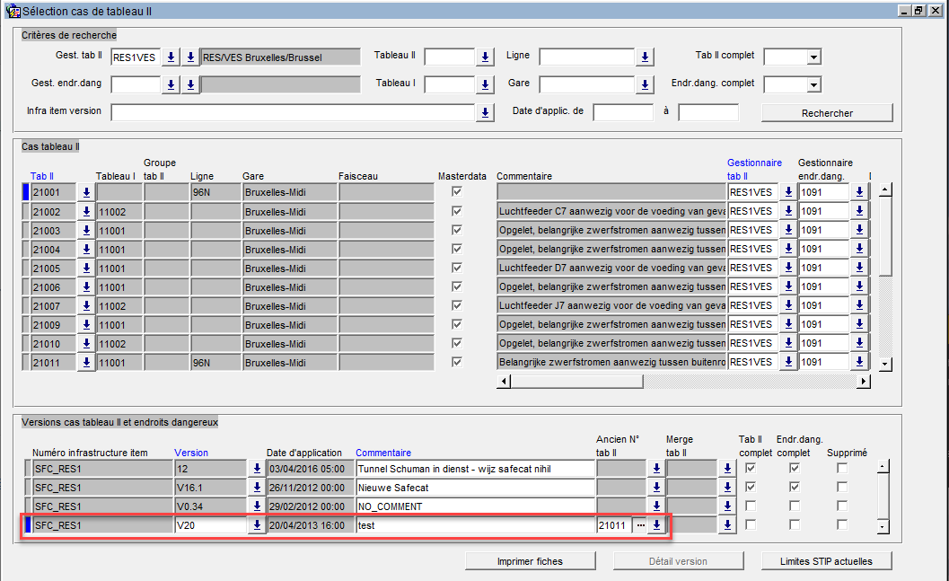This screenshot has height=581, width=949.
Task: Select row selector for Tab II 21006
Action: point(25,286)
